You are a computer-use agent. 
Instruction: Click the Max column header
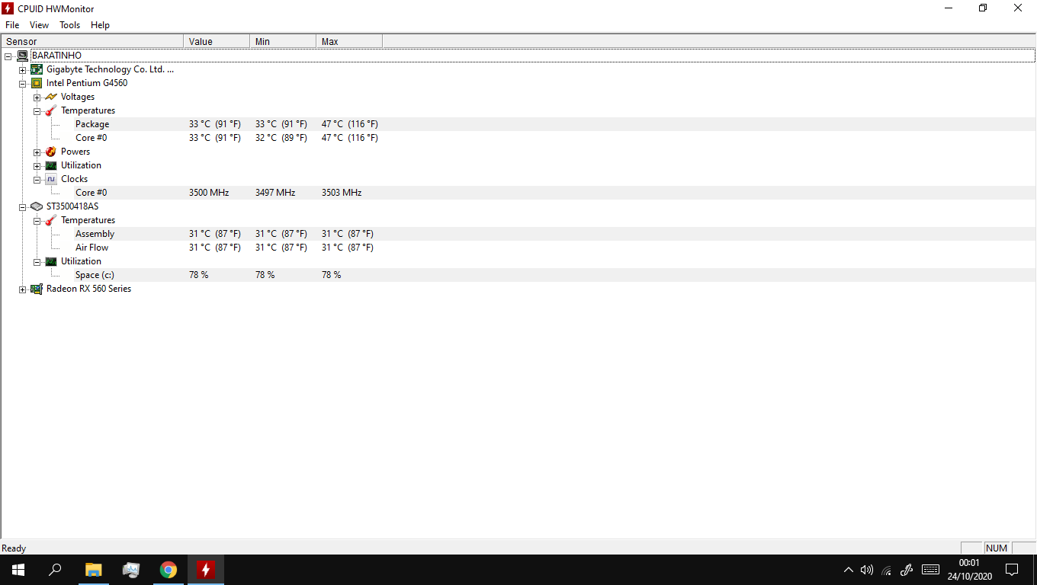[x=349, y=41]
